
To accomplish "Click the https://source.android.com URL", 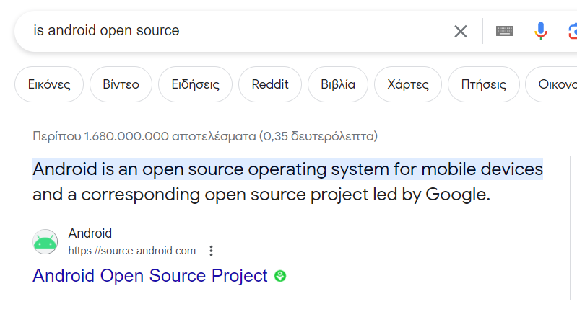I will tap(131, 251).
